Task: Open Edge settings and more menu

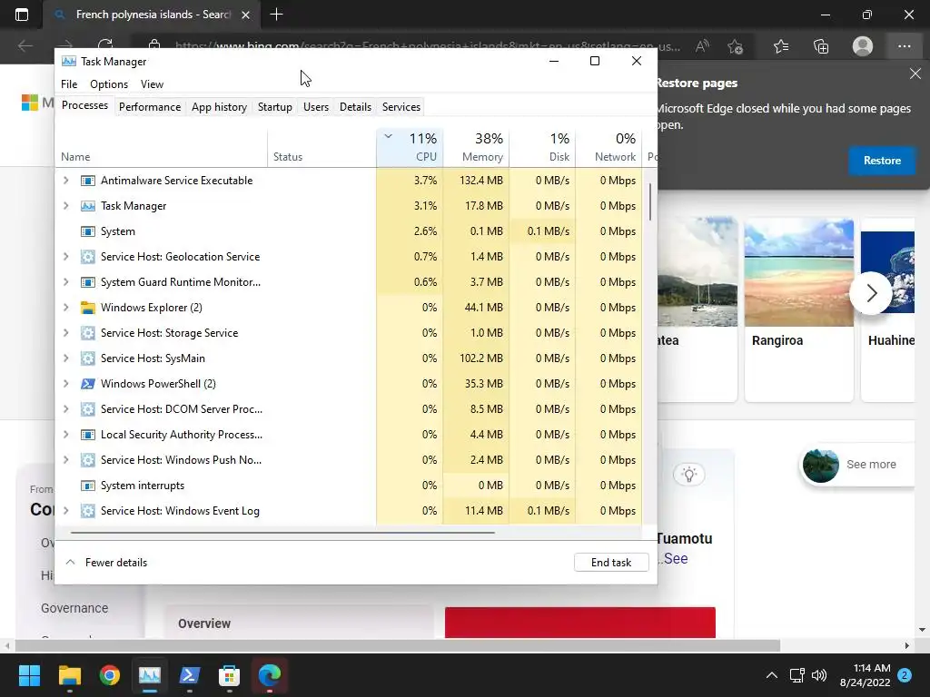Action: pyautogui.click(x=904, y=46)
